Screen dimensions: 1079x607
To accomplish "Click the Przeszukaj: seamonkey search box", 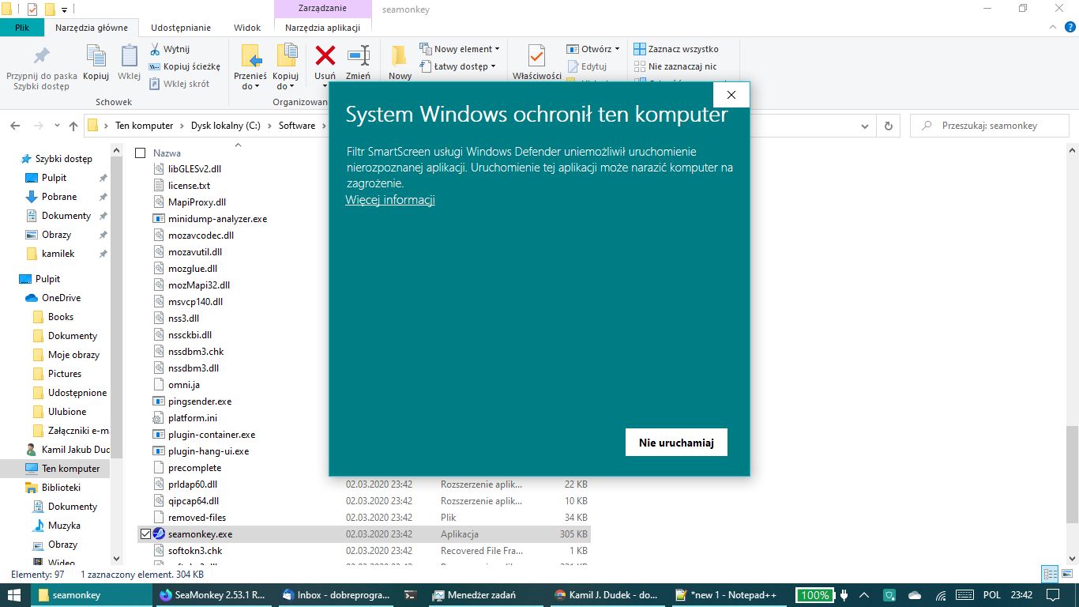I will [x=991, y=126].
